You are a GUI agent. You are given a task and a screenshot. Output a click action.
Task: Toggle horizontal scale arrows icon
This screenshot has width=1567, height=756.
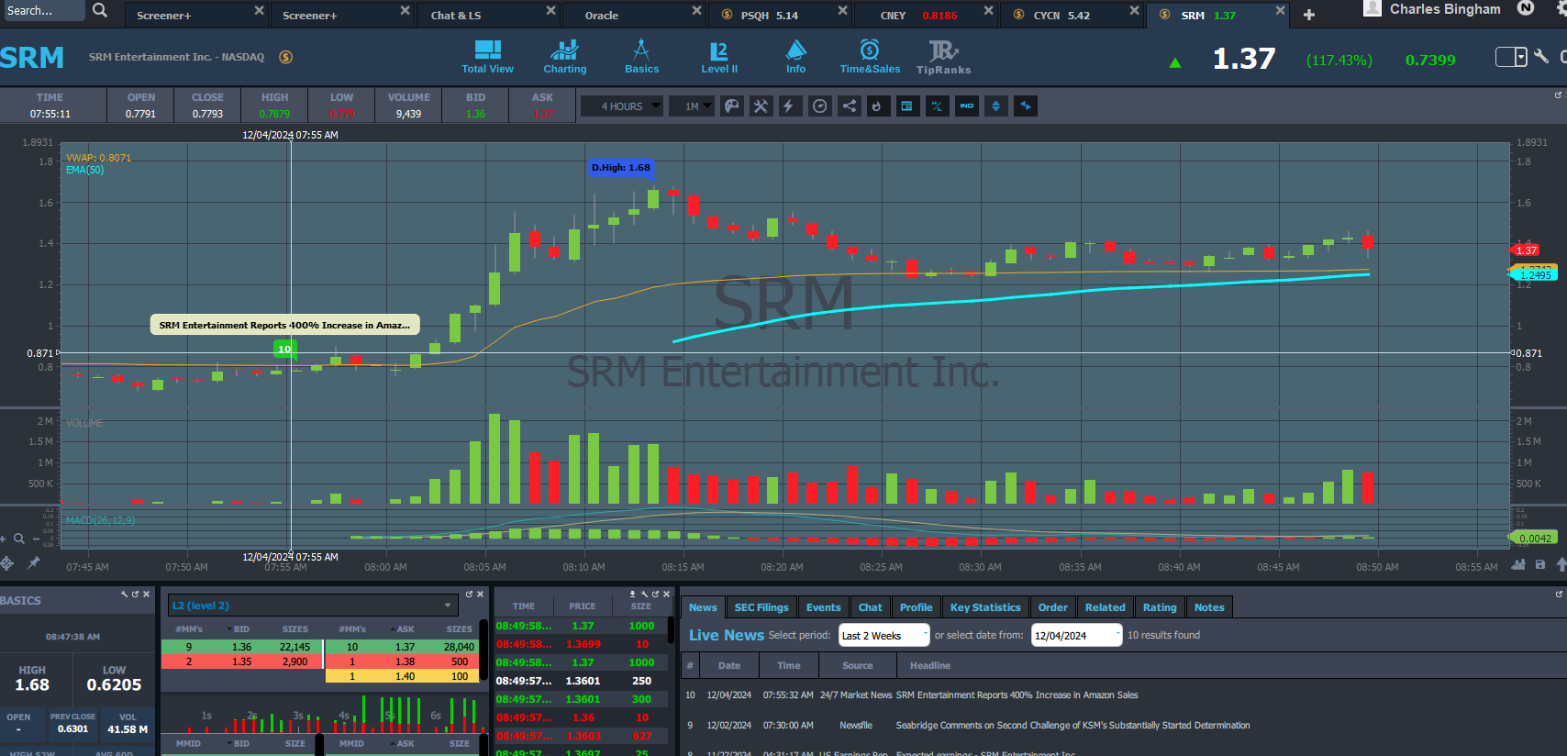[1026, 106]
